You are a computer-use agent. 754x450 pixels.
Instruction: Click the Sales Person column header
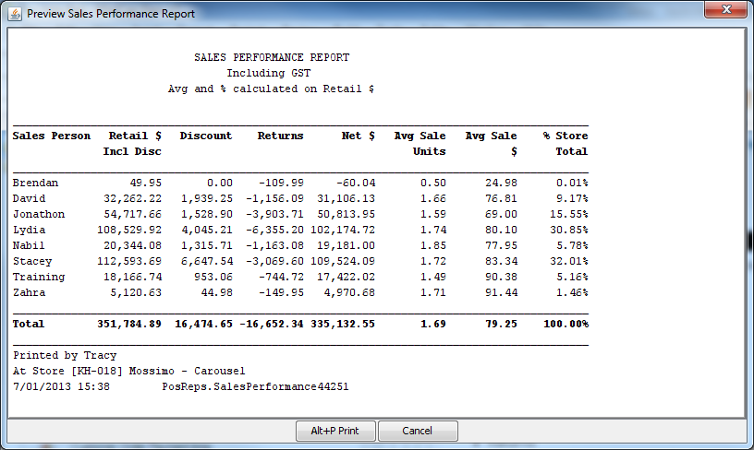pyautogui.click(x=52, y=136)
